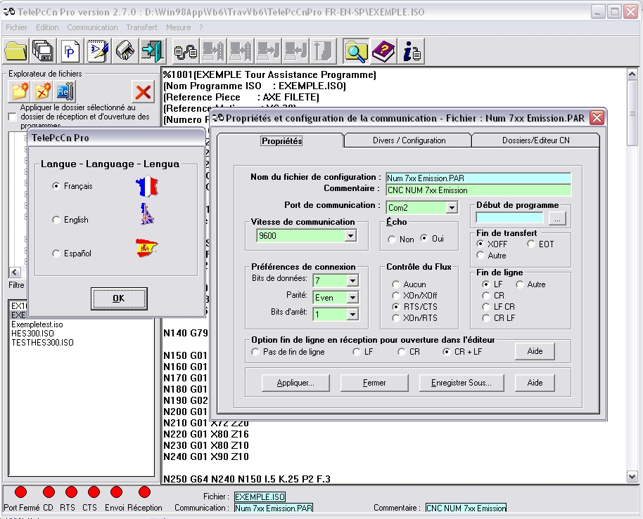The image size is (643, 519).
Task: Click the editor vertical scrollbar up arrow
Action: 632,74
